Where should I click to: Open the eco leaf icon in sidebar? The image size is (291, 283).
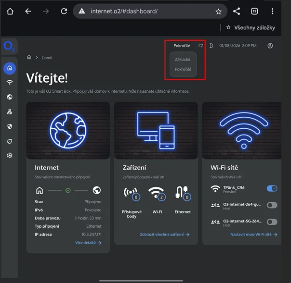coord(10,141)
